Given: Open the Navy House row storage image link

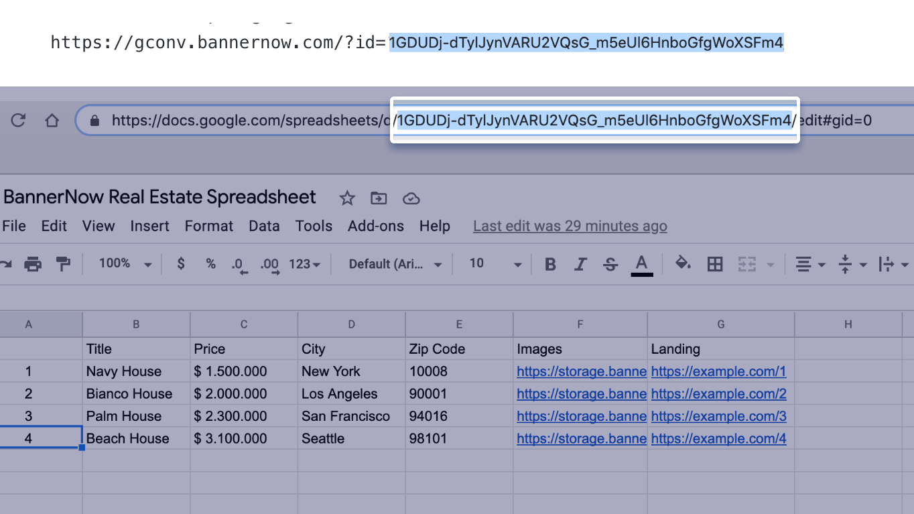Looking at the screenshot, I should [x=582, y=371].
